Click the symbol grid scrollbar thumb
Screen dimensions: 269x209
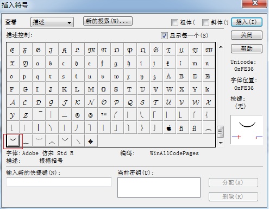(221, 132)
